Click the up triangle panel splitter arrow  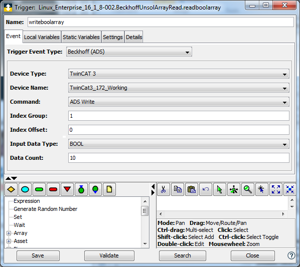[8, 178]
